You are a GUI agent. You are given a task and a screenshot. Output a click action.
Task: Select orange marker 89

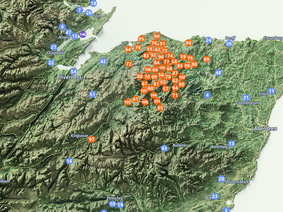[x=207, y=59]
